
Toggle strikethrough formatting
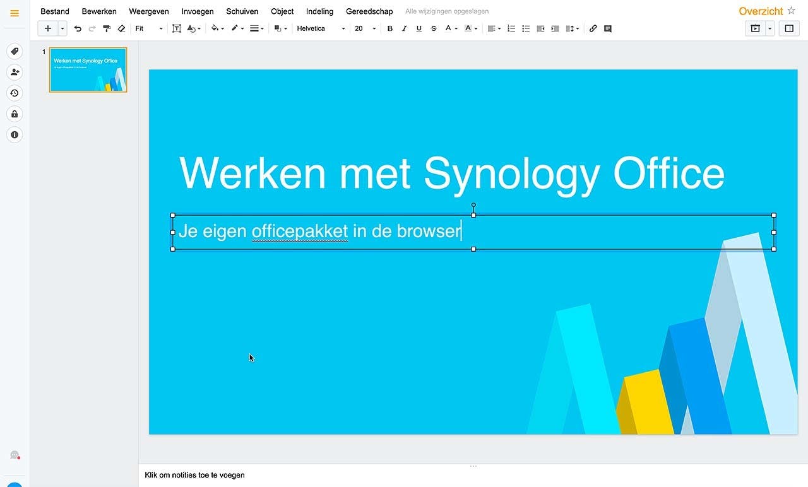point(433,28)
